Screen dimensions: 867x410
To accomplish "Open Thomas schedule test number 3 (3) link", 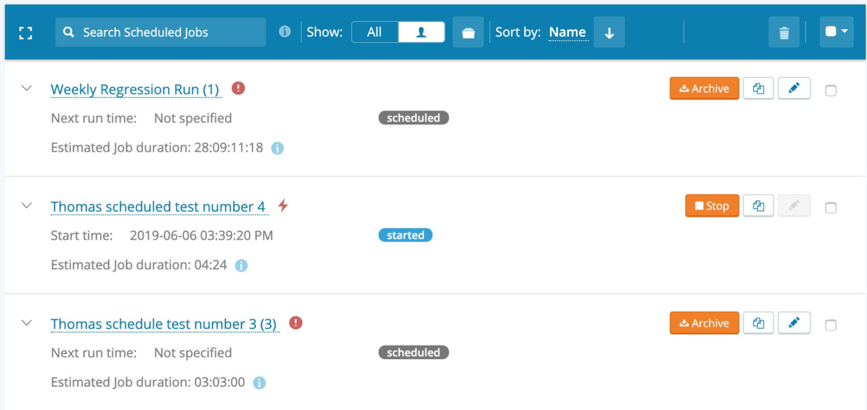I will 164,324.
